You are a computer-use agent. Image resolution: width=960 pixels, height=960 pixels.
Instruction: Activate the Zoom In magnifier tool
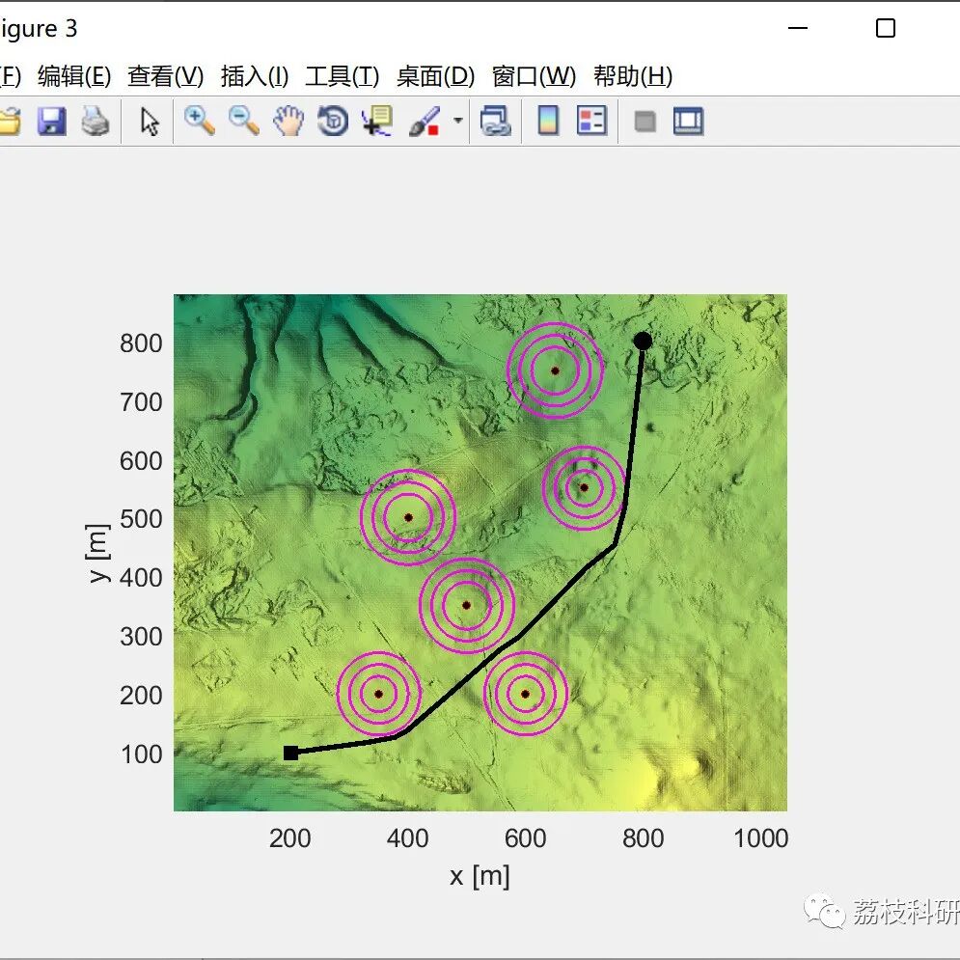200,121
